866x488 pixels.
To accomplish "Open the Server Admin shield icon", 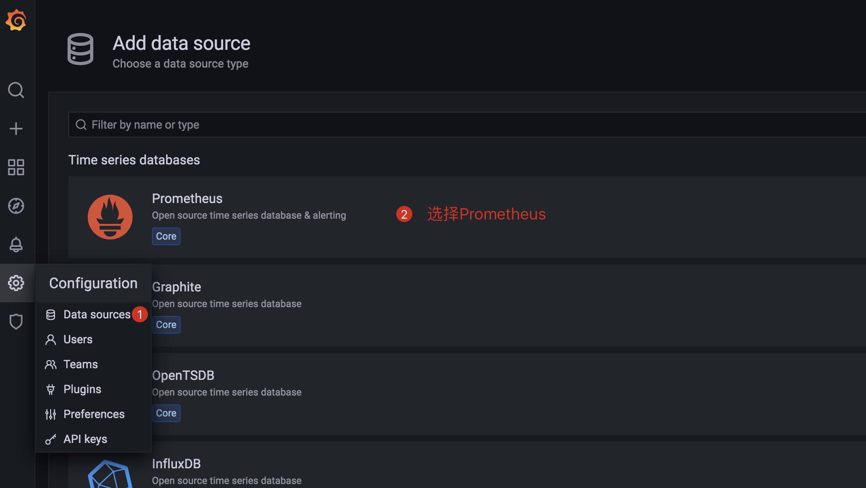I will (x=16, y=322).
